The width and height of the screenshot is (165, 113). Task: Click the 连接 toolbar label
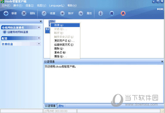coord(53,13)
